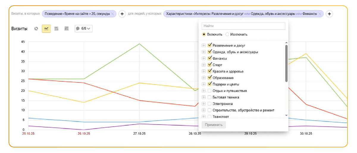Switch to pie chart view
Screen dimensions: 357x153
pos(36,28)
